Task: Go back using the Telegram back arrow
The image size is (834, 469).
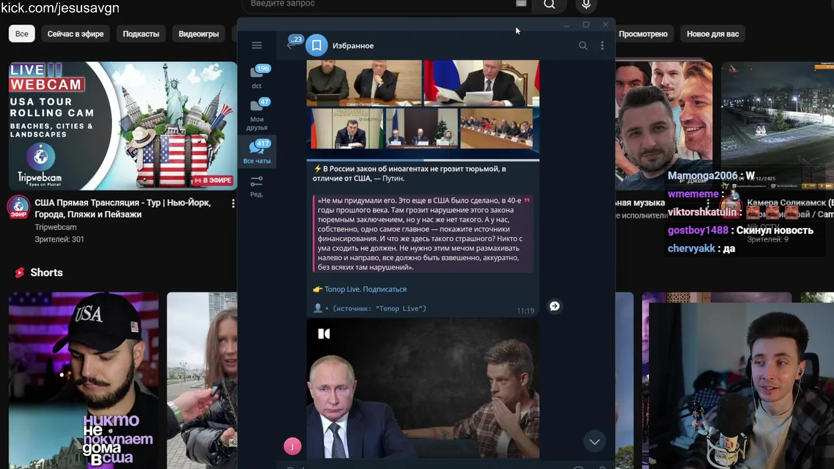Action: 291,45
